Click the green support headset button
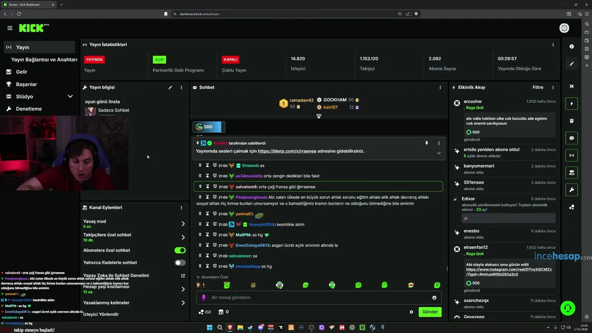 point(567,308)
